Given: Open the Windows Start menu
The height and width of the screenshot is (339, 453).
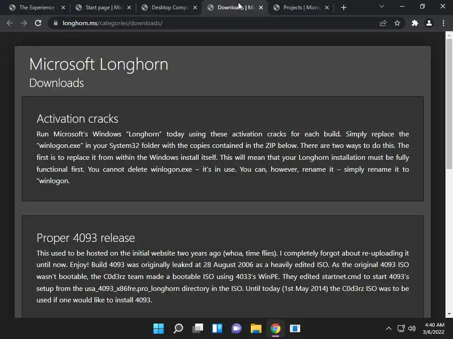Looking at the screenshot, I should 159,328.
